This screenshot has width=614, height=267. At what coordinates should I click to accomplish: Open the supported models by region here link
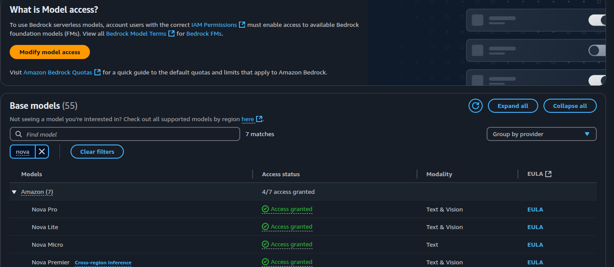point(248,119)
